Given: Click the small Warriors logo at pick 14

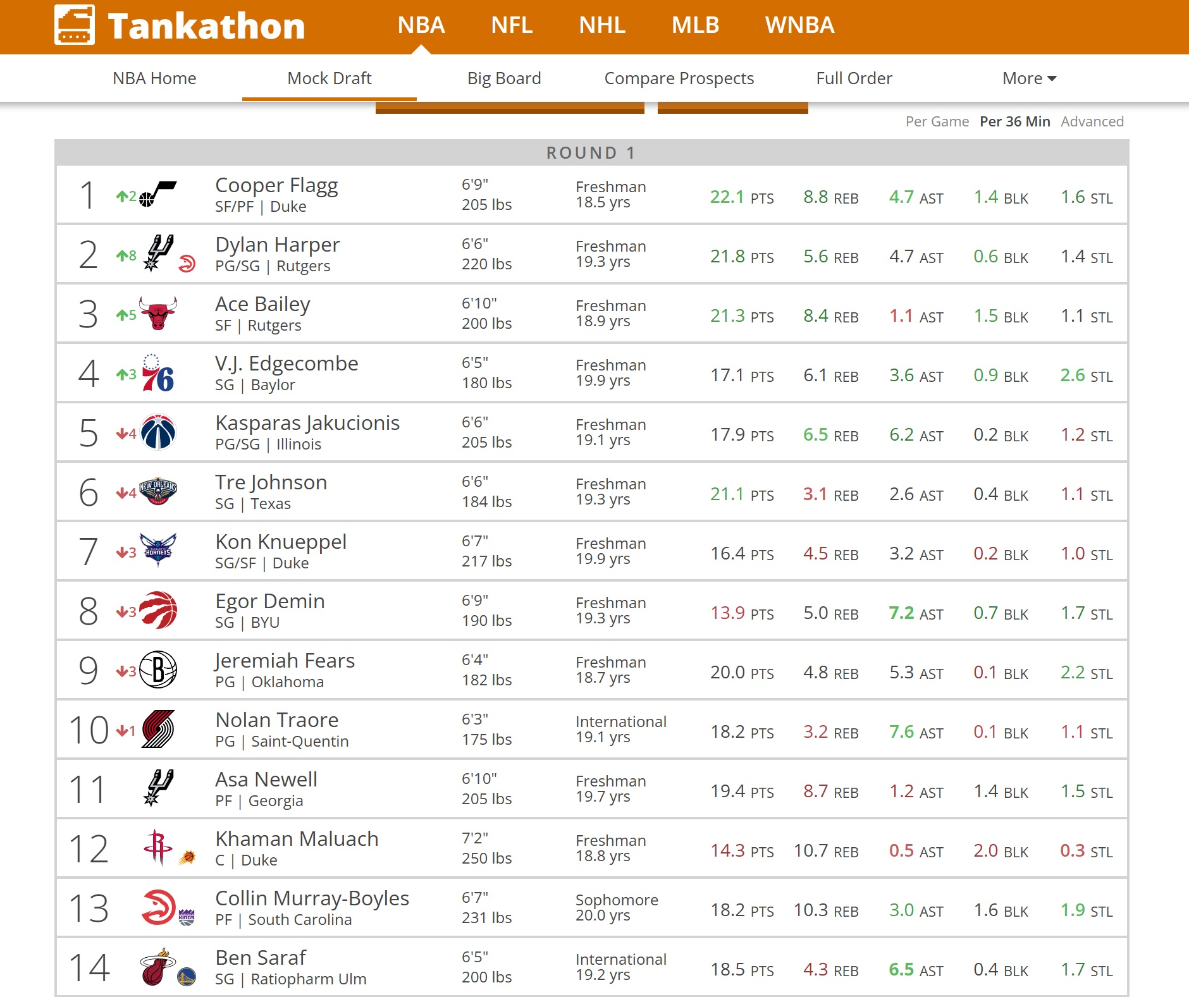Looking at the screenshot, I should coord(187,977).
